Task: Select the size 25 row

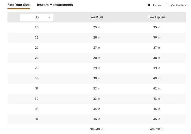Action: 97,27
